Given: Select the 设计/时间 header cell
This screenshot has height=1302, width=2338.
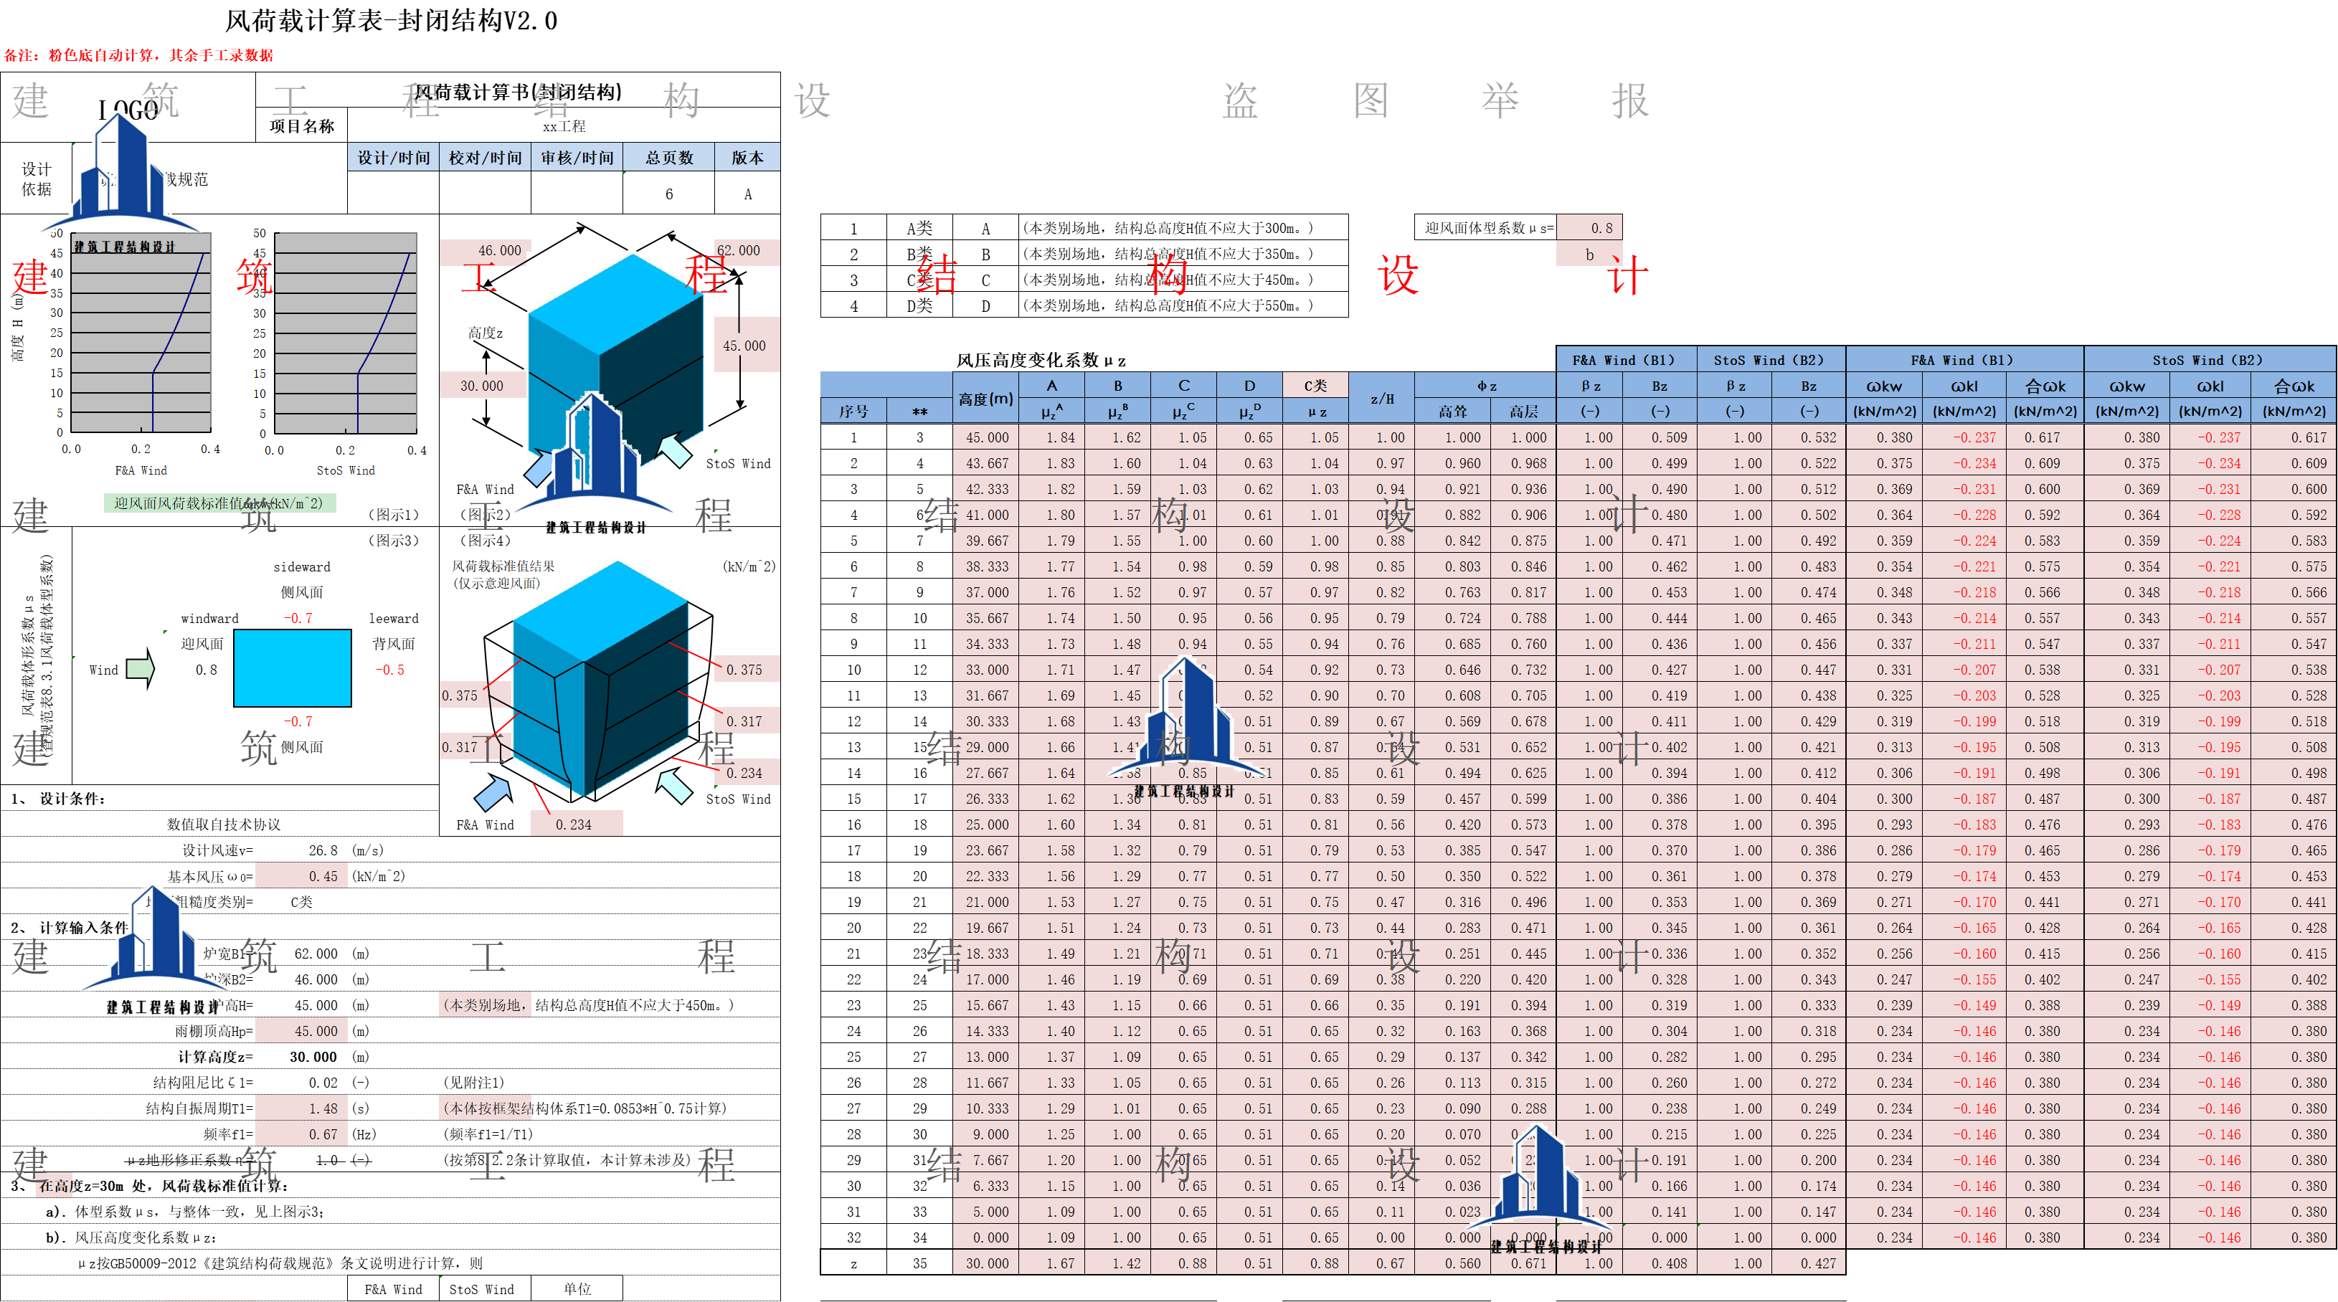Looking at the screenshot, I should click(x=393, y=157).
